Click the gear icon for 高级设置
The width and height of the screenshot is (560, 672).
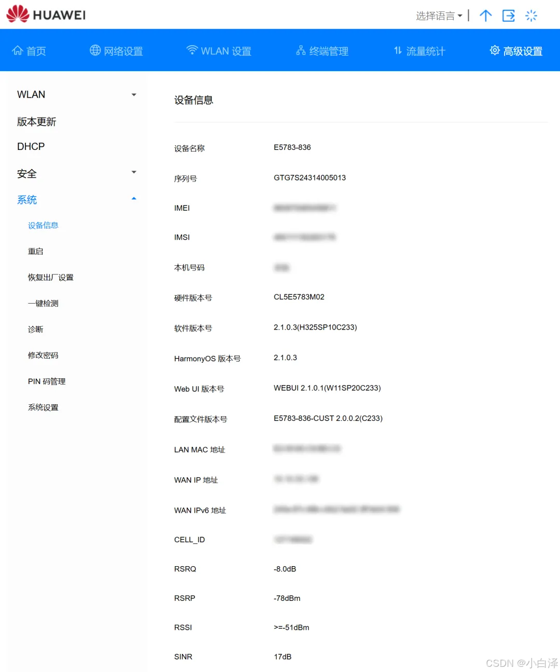click(x=495, y=50)
